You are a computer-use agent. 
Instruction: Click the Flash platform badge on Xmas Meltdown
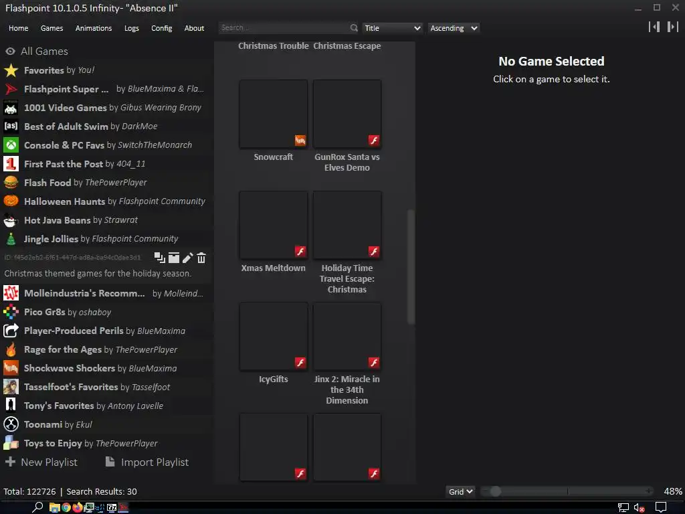(300, 252)
